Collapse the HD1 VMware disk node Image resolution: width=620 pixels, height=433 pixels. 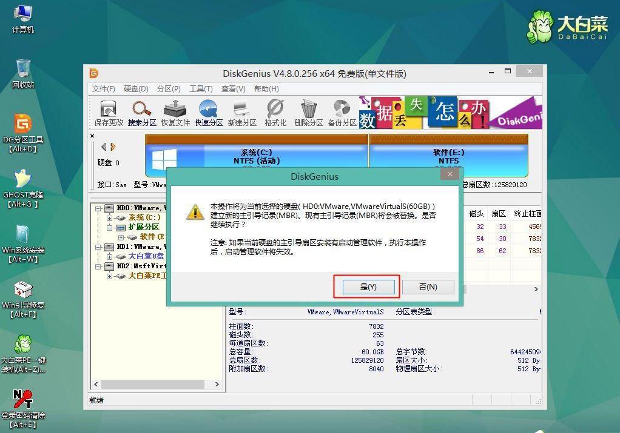coord(98,246)
